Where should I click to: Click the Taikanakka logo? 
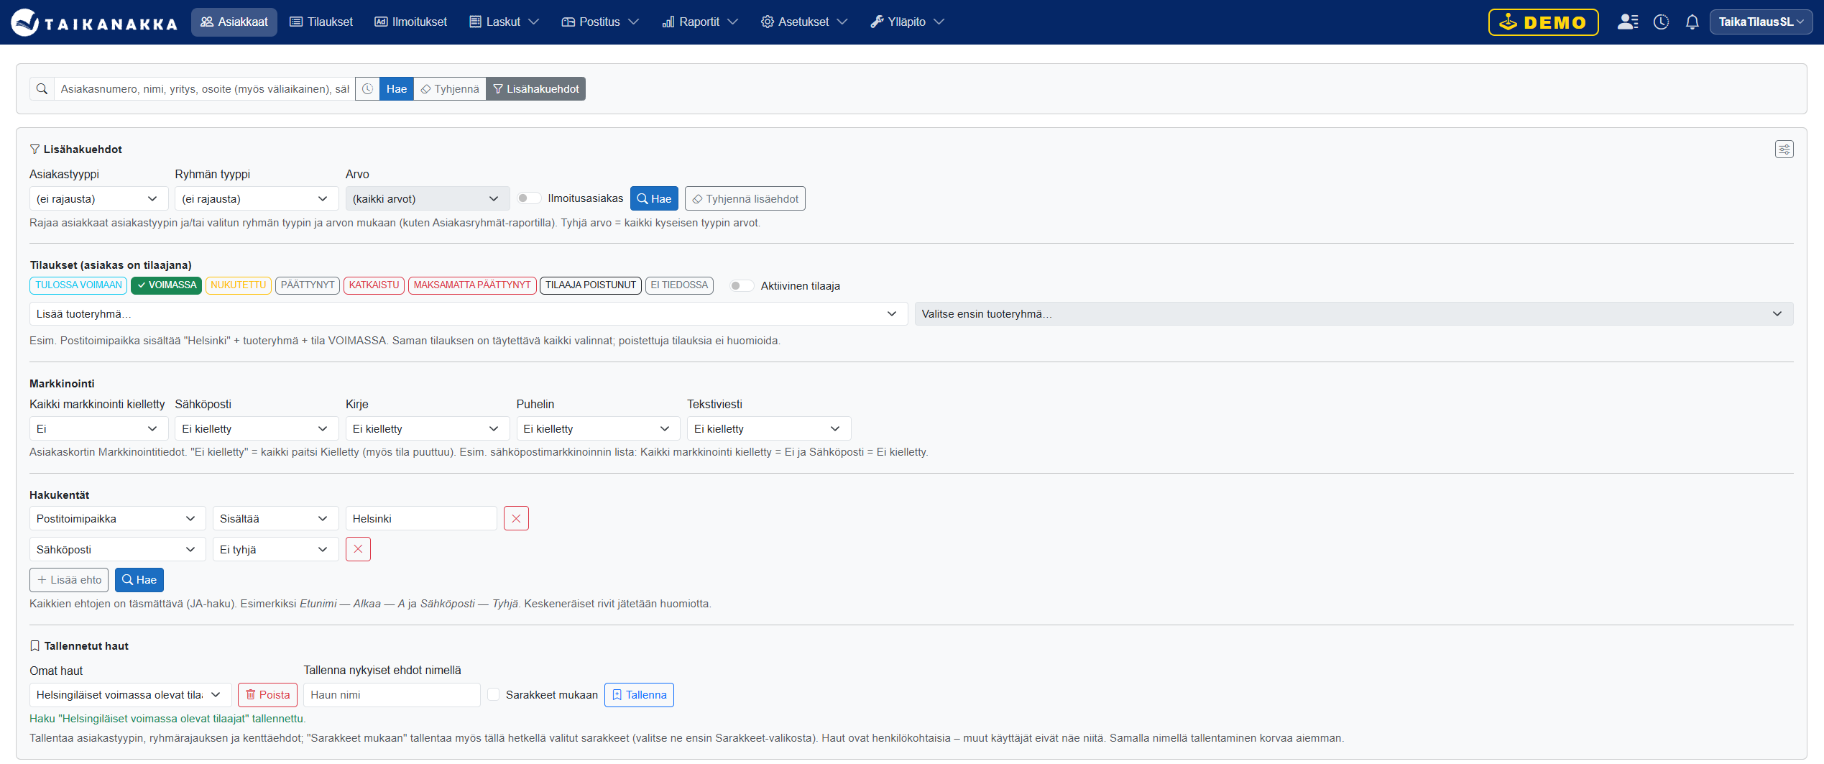pos(94,22)
